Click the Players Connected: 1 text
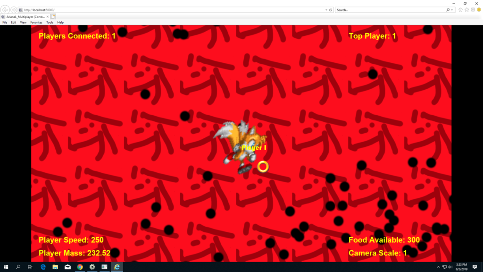Image resolution: width=483 pixels, height=272 pixels. tap(77, 36)
